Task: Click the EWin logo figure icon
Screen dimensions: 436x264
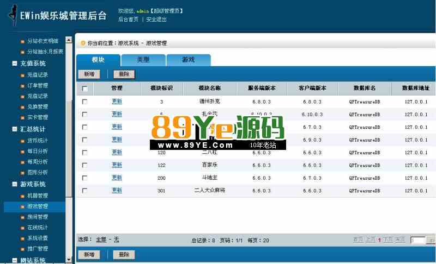Action: (13, 15)
